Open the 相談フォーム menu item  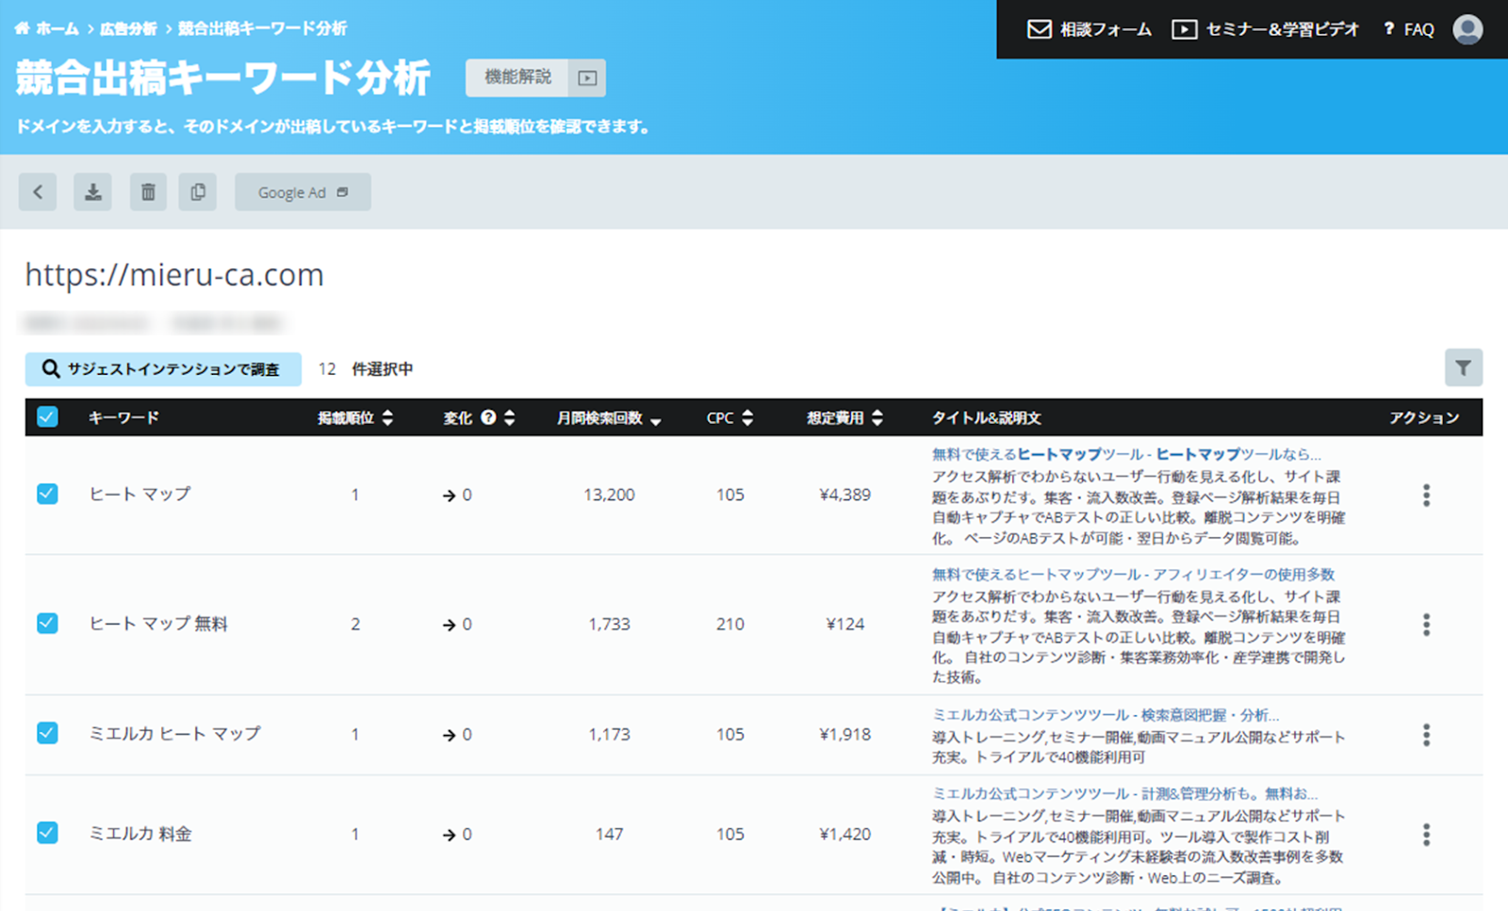[x=1090, y=29]
